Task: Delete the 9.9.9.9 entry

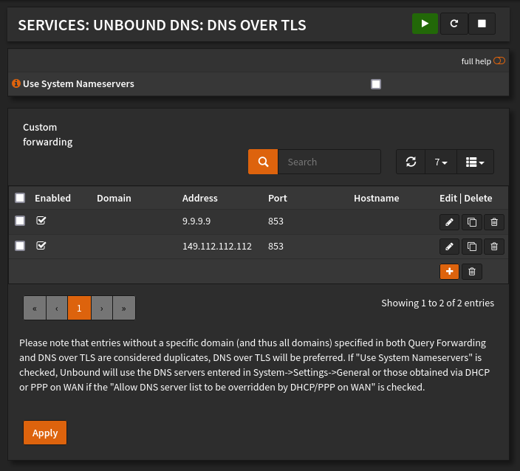Action: (494, 222)
